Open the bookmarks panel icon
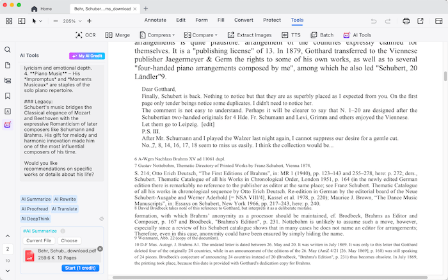The image size is (448, 280). pyautogui.click(x=8, y=96)
